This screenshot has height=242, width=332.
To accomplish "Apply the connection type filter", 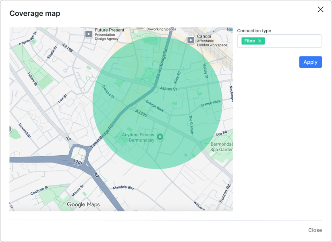I will [x=310, y=62].
